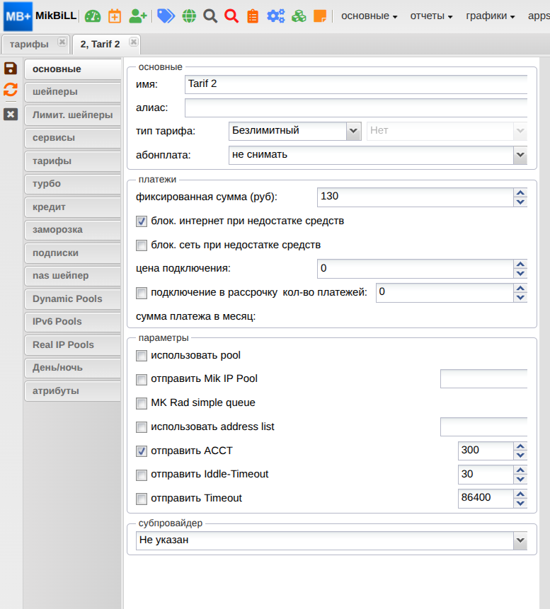Open the сервисы section
The height and width of the screenshot is (609, 550).
[73, 138]
